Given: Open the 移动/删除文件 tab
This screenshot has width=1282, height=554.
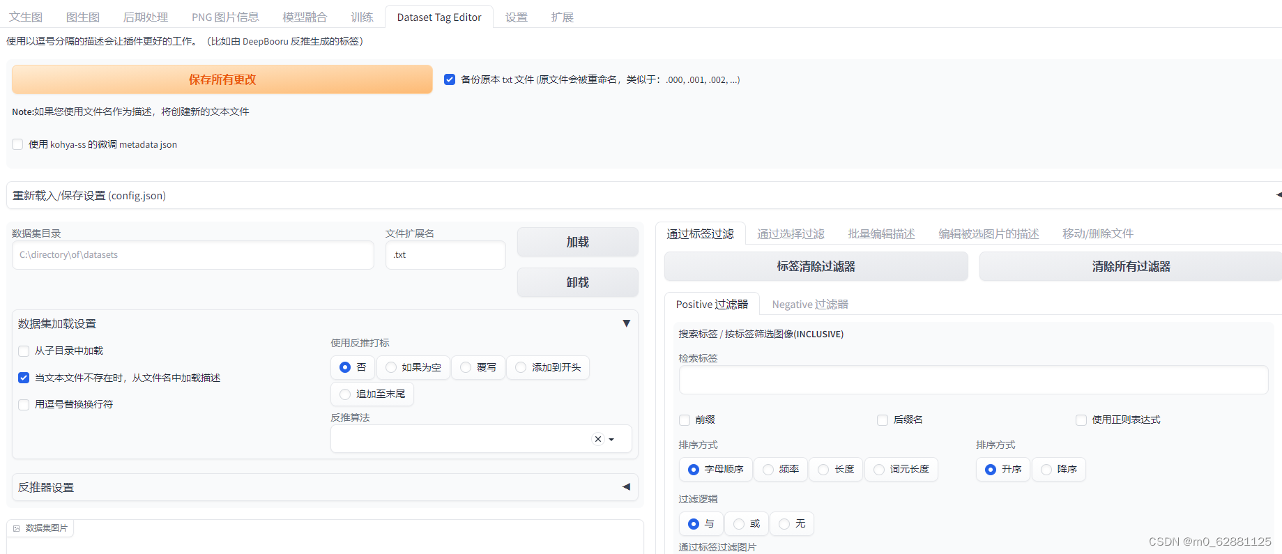Looking at the screenshot, I should pos(1098,233).
